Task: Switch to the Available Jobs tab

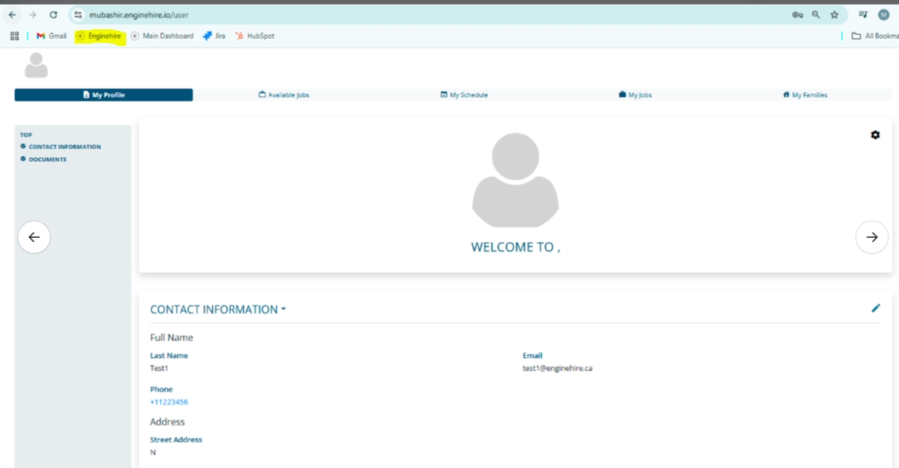Action: 284,95
